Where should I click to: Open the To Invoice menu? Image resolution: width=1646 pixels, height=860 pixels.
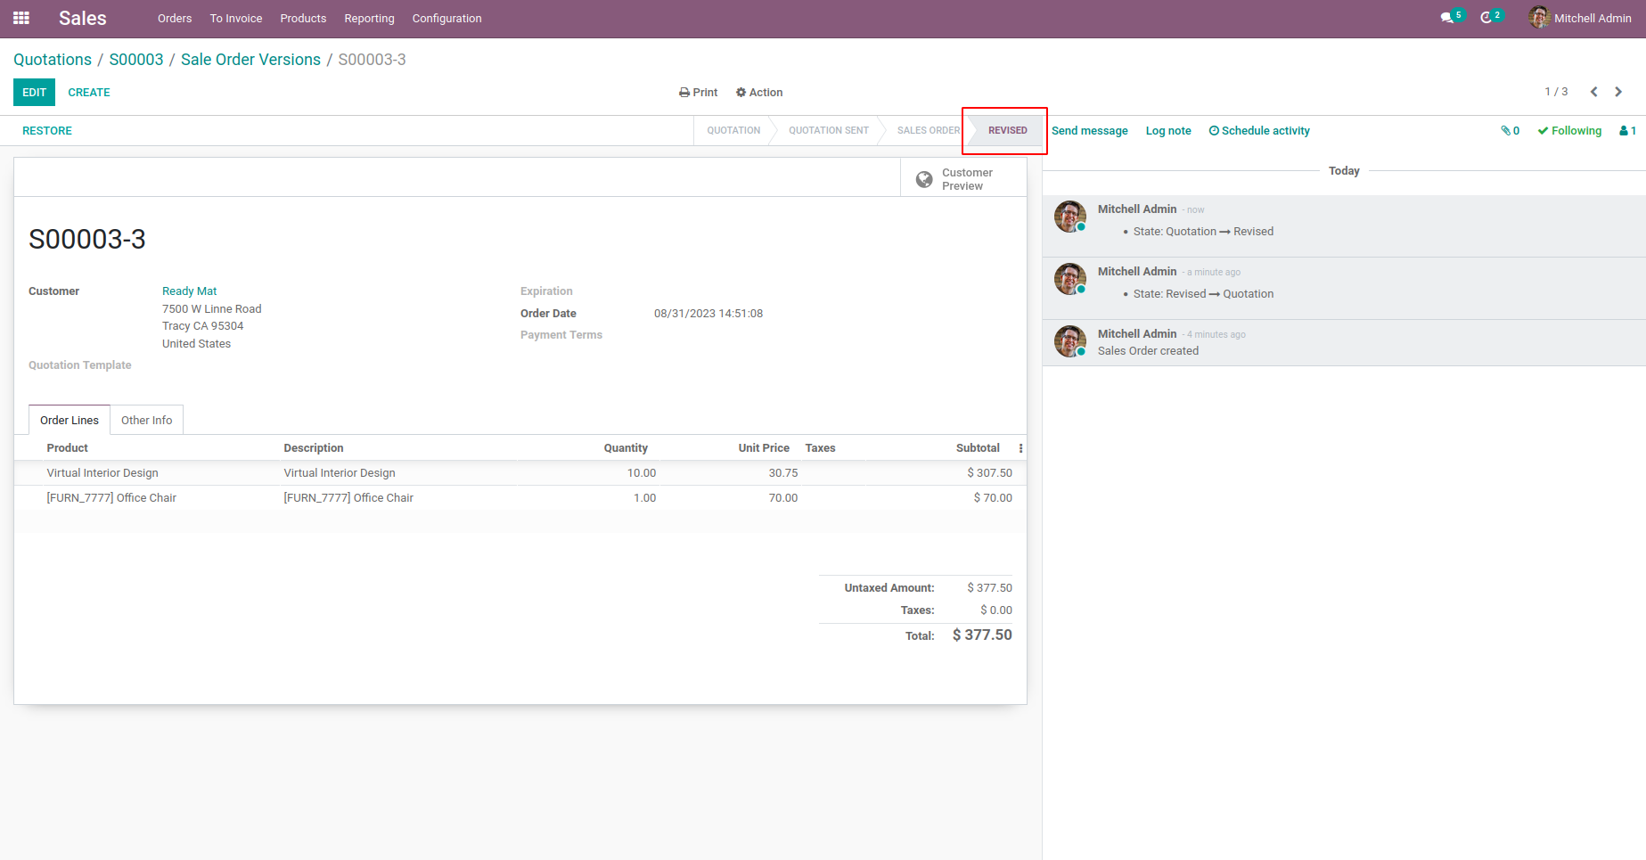pos(236,19)
